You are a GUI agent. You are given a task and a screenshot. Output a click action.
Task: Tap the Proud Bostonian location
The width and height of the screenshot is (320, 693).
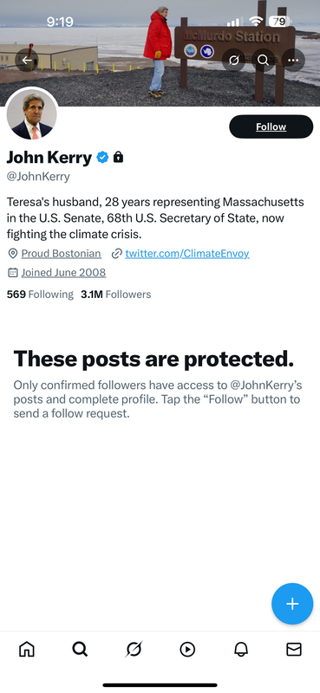pos(61,254)
